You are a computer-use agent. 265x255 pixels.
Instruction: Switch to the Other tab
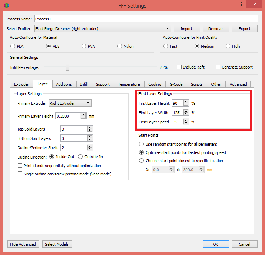click(216, 84)
